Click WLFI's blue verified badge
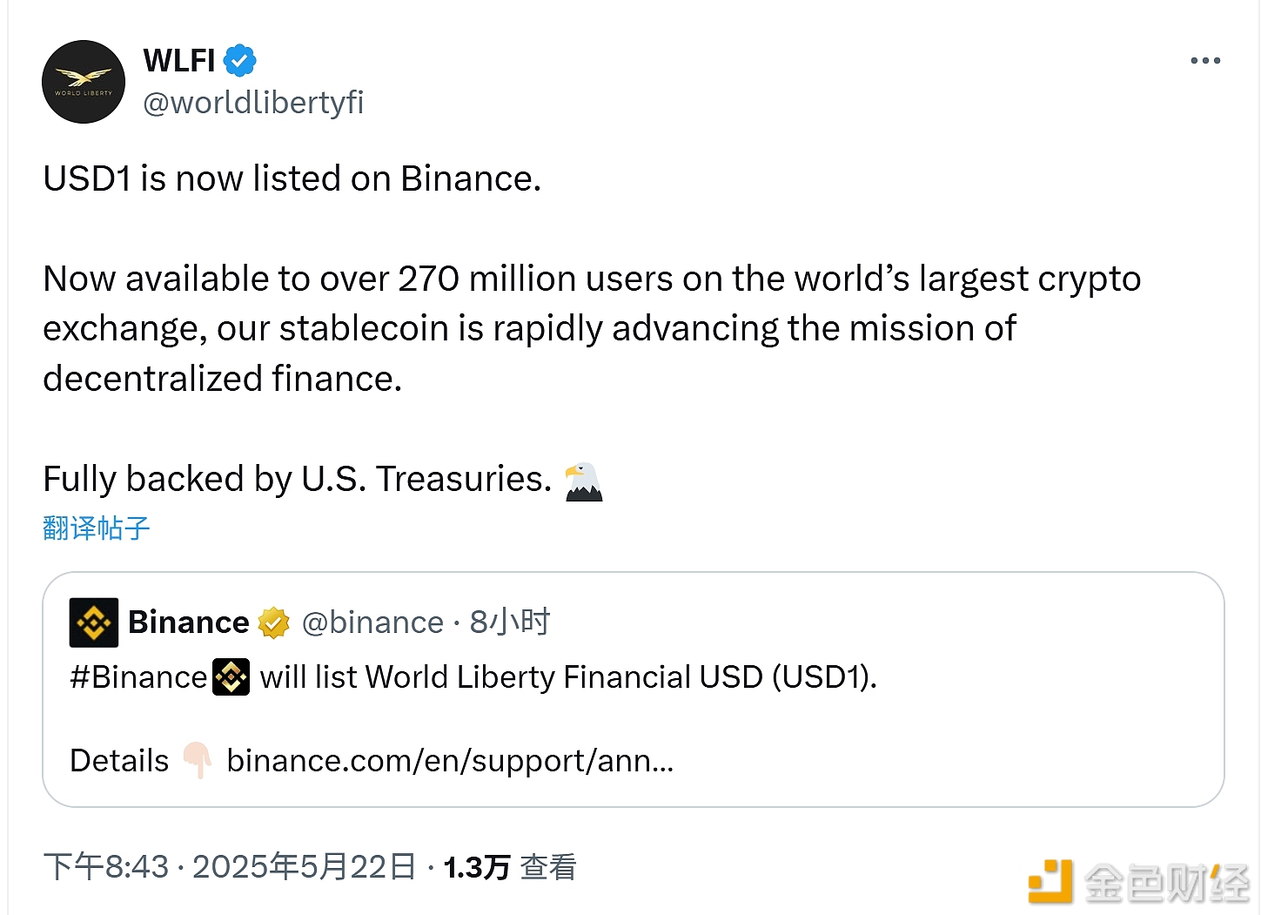Image resolution: width=1261 pixels, height=915 pixels. point(239,61)
